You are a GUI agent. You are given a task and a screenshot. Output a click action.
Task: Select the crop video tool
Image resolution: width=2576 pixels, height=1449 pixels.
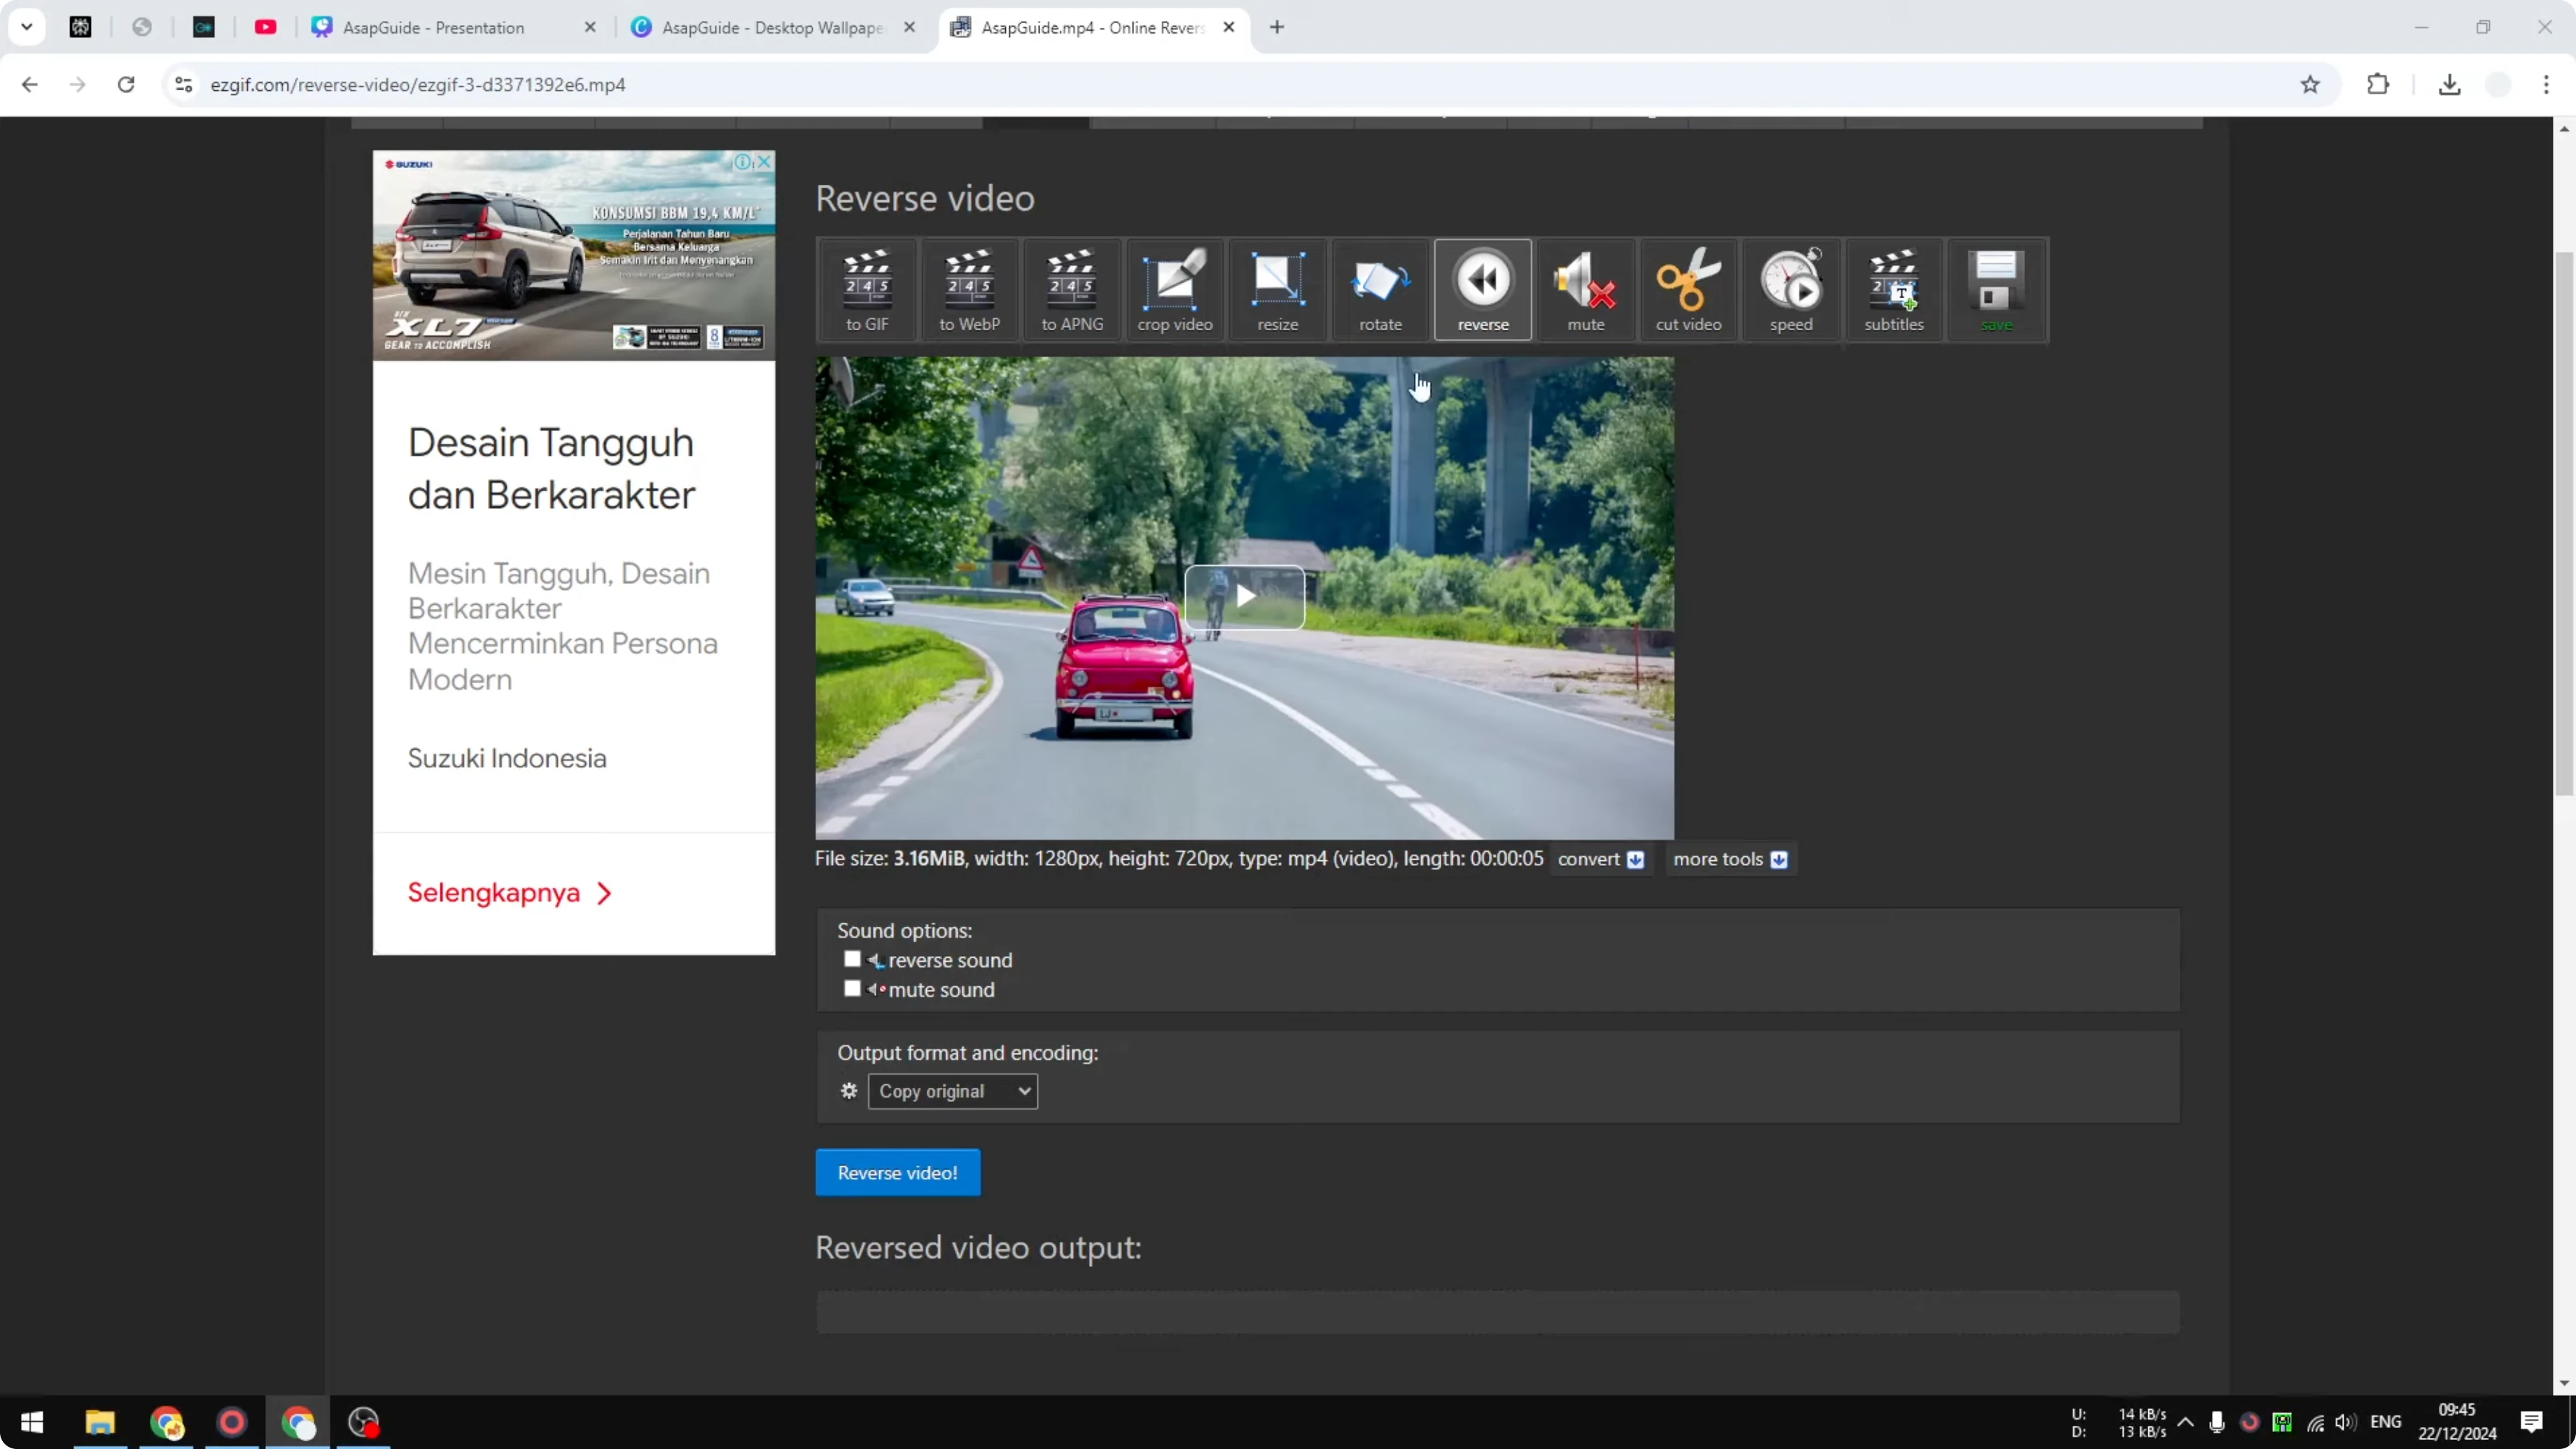1174,289
